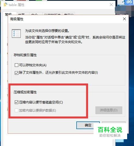Open the blue cloud desktop icon

(130, 2)
